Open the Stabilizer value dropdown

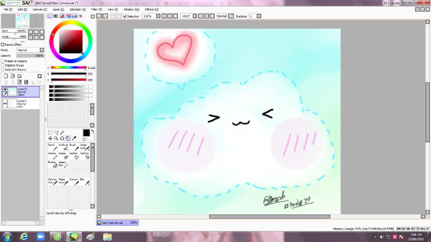pyautogui.click(x=259, y=16)
